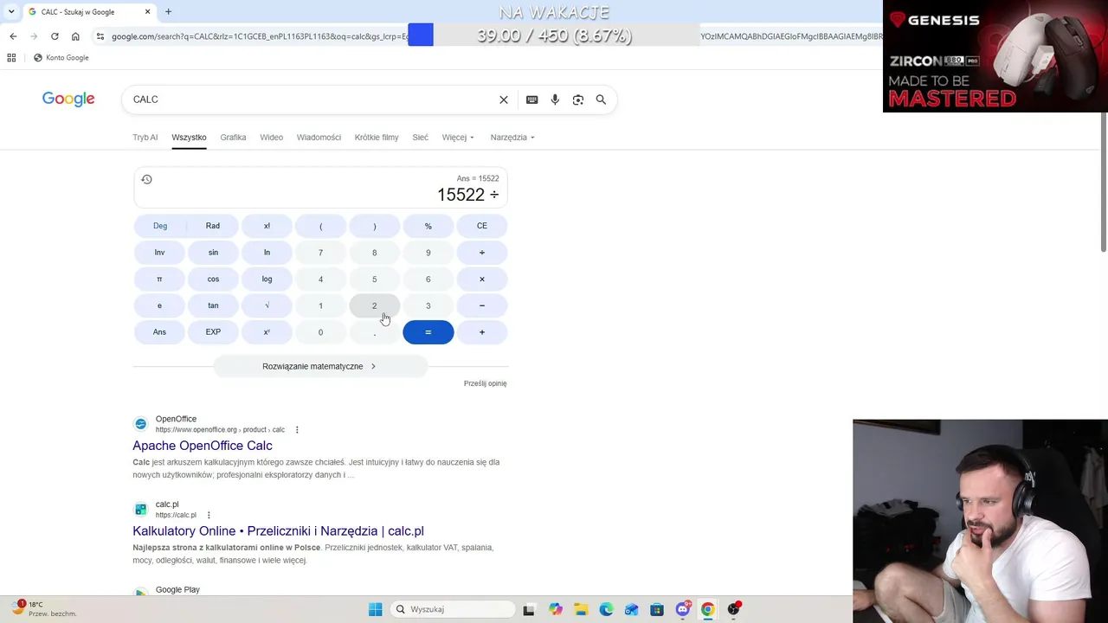Click the calculator digit 2

point(374,305)
